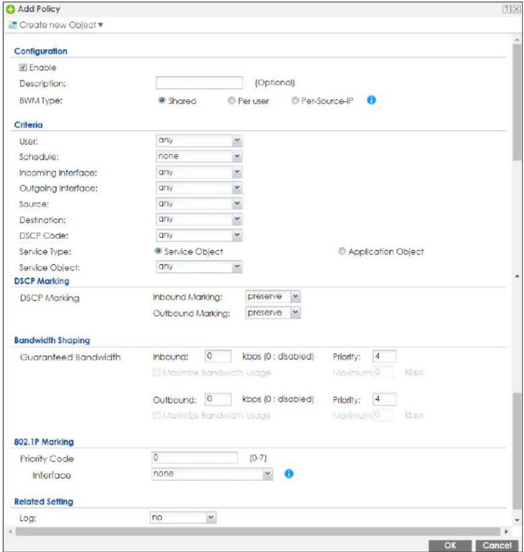Open the Source dropdown
The height and width of the screenshot is (552, 524).
pos(199,204)
